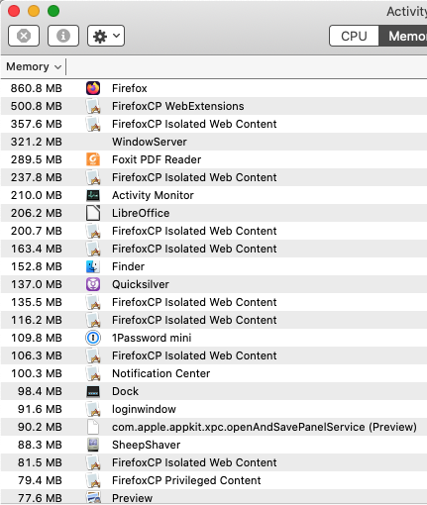Select the Finder process name
This screenshot has height=505, width=427.
pos(128,266)
